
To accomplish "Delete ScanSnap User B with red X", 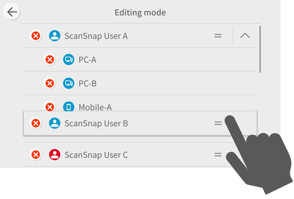I will point(36,123).
